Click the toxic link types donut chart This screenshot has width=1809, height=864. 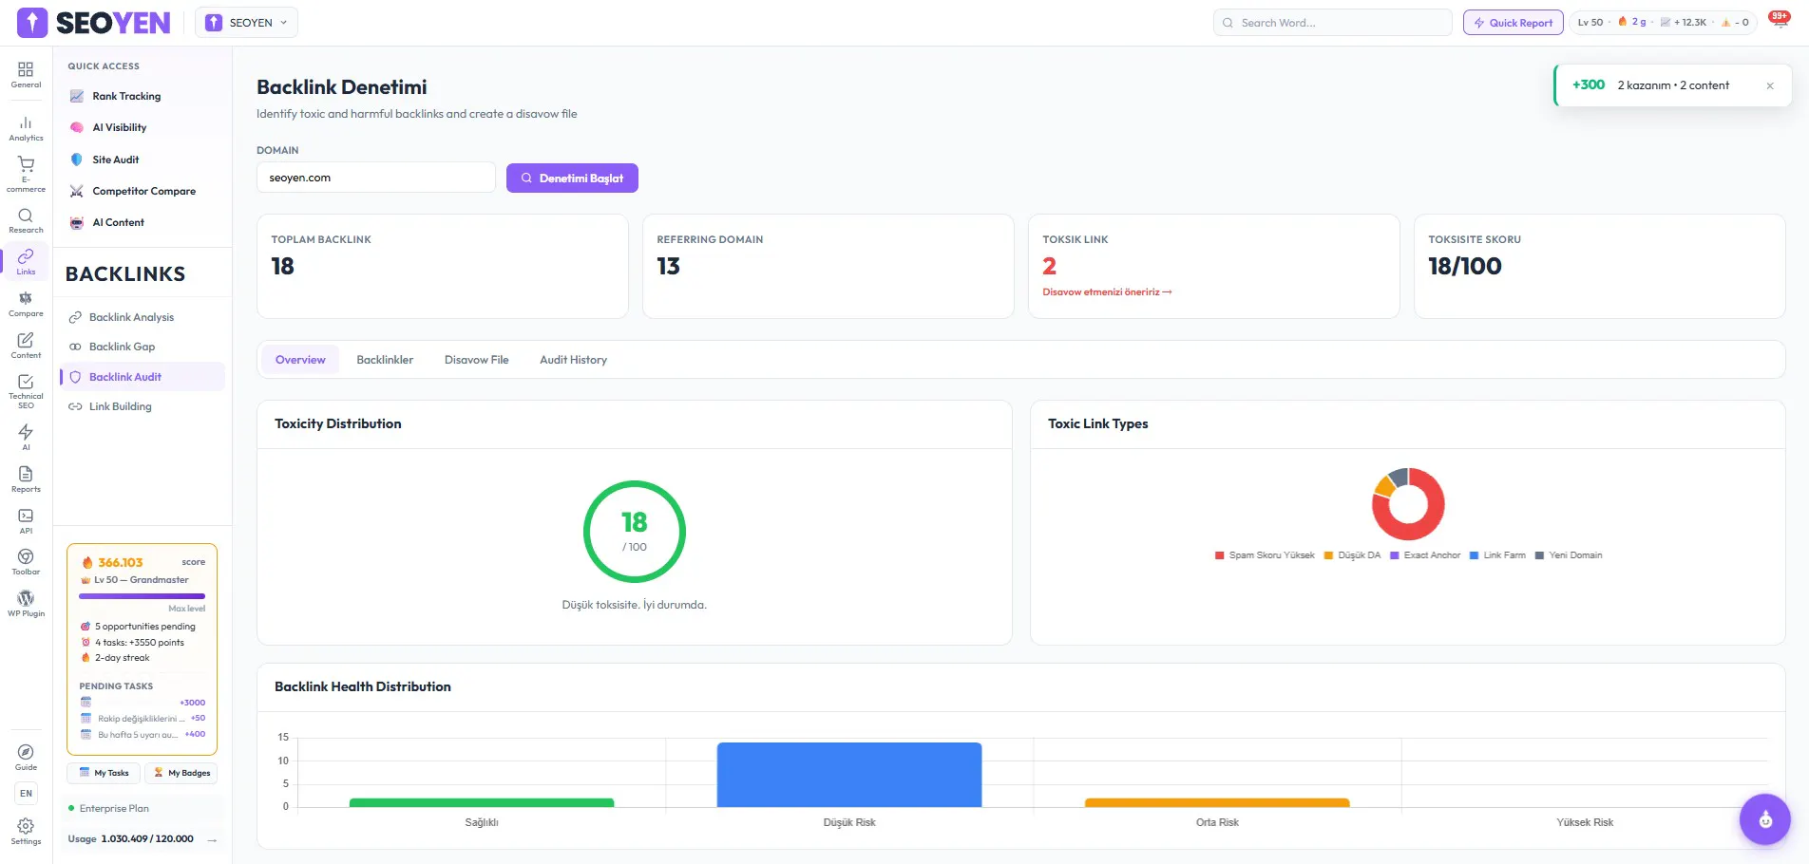[1408, 504]
